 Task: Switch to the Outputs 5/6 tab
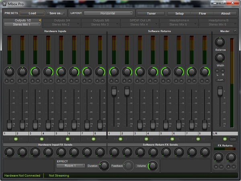101,20
